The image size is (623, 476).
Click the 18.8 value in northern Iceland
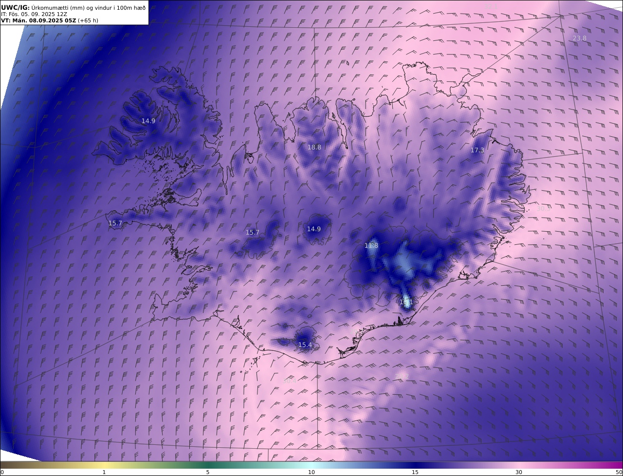pos(314,147)
